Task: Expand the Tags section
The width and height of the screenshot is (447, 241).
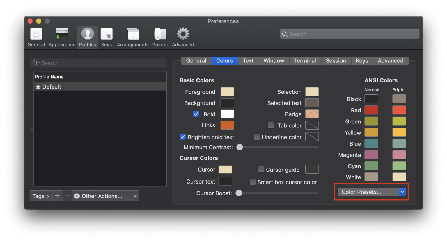Action: click(x=41, y=196)
